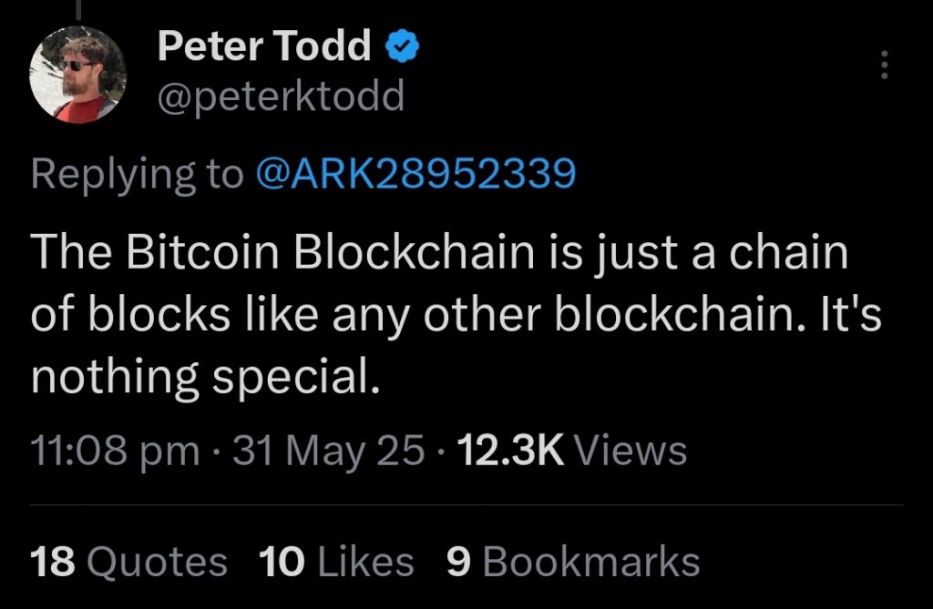This screenshot has height=609, width=933.
Task: Click the blue verified checkmark badge
Action: tap(403, 47)
